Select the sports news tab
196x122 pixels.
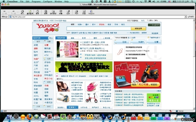[73, 38]
